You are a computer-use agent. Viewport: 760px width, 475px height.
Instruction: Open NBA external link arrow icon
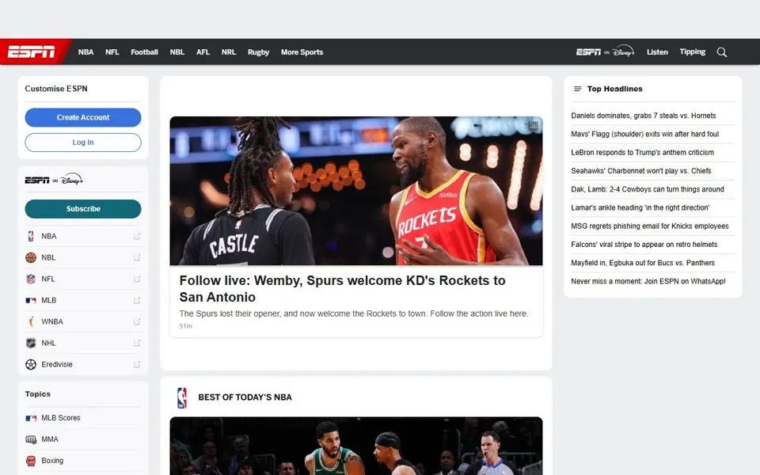point(137,236)
